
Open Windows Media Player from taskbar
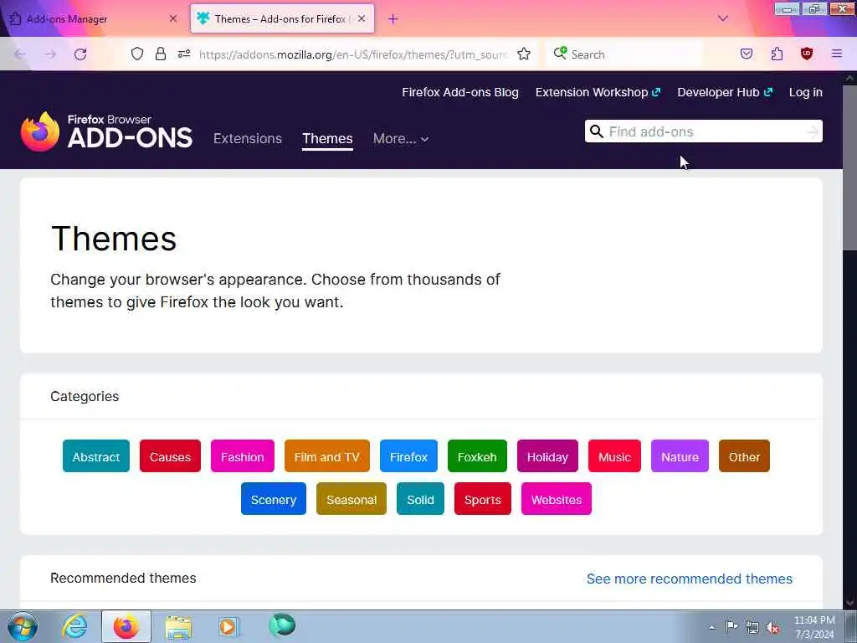click(228, 626)
